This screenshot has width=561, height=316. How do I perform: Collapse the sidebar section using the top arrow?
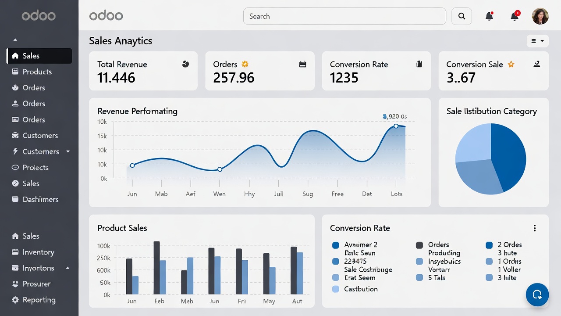(x=15, y=40)
